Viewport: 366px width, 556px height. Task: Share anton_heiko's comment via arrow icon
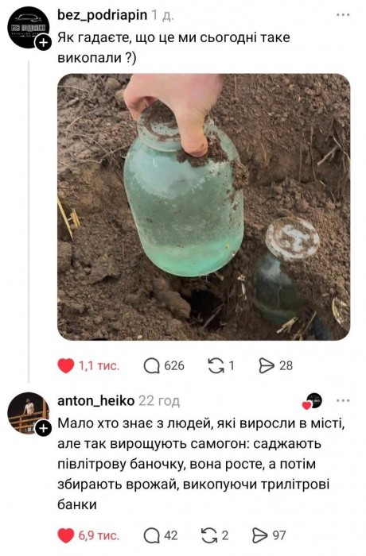259,535
